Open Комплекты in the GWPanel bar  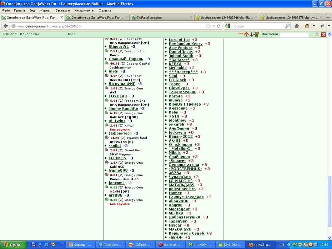(x=29, y=34)
